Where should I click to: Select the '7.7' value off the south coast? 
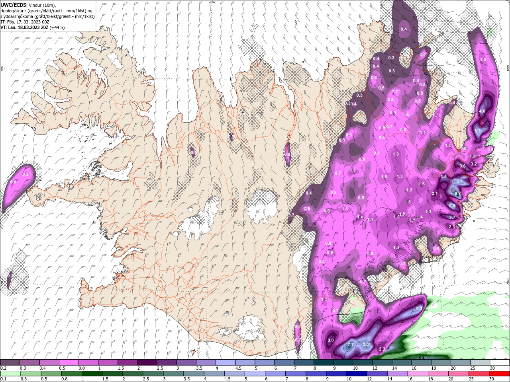coord(351,345)
